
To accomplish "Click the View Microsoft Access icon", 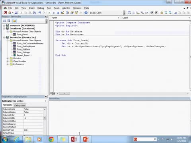I will pyautogui.click(x=5, y=13).
